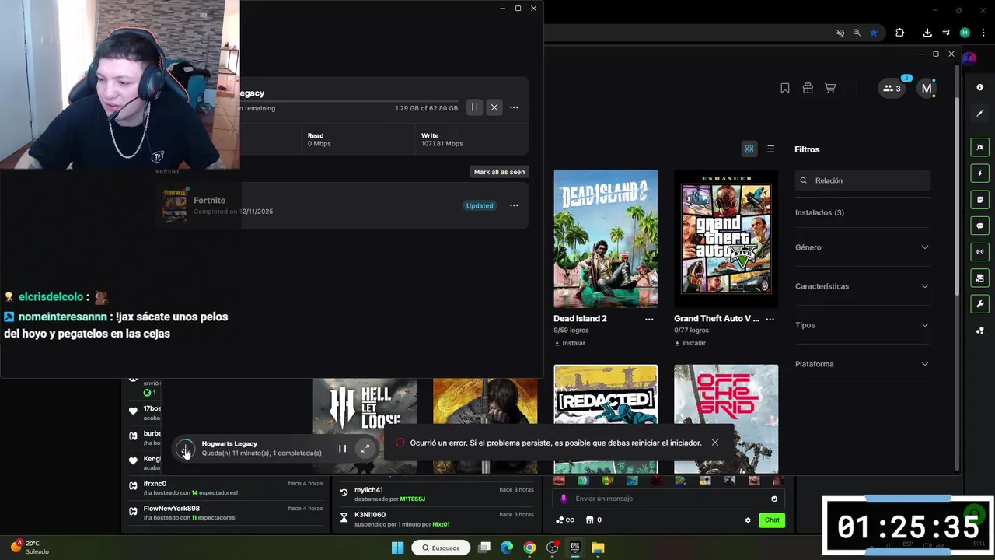Open the weather widget showing 20°C
Screen dimensions: 995x560
tap(30, 548)
